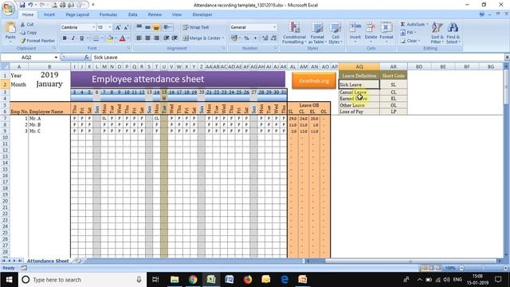Apply red font color

click(122, 38)
